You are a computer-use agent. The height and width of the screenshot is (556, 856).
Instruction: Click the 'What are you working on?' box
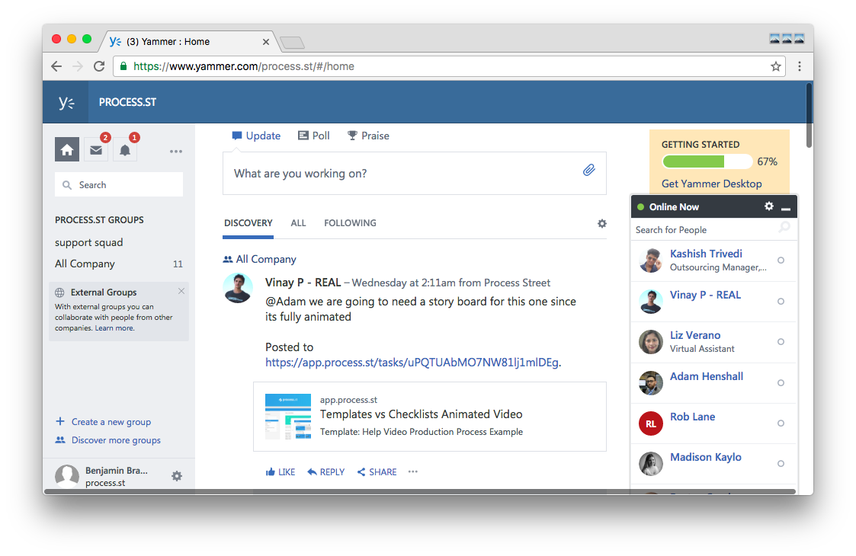[x=415, y=174]
